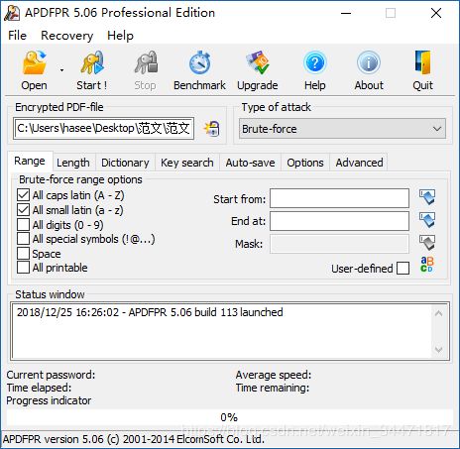
Task: Enable All special symbols checkbox
Action: (x=23, y=239)
